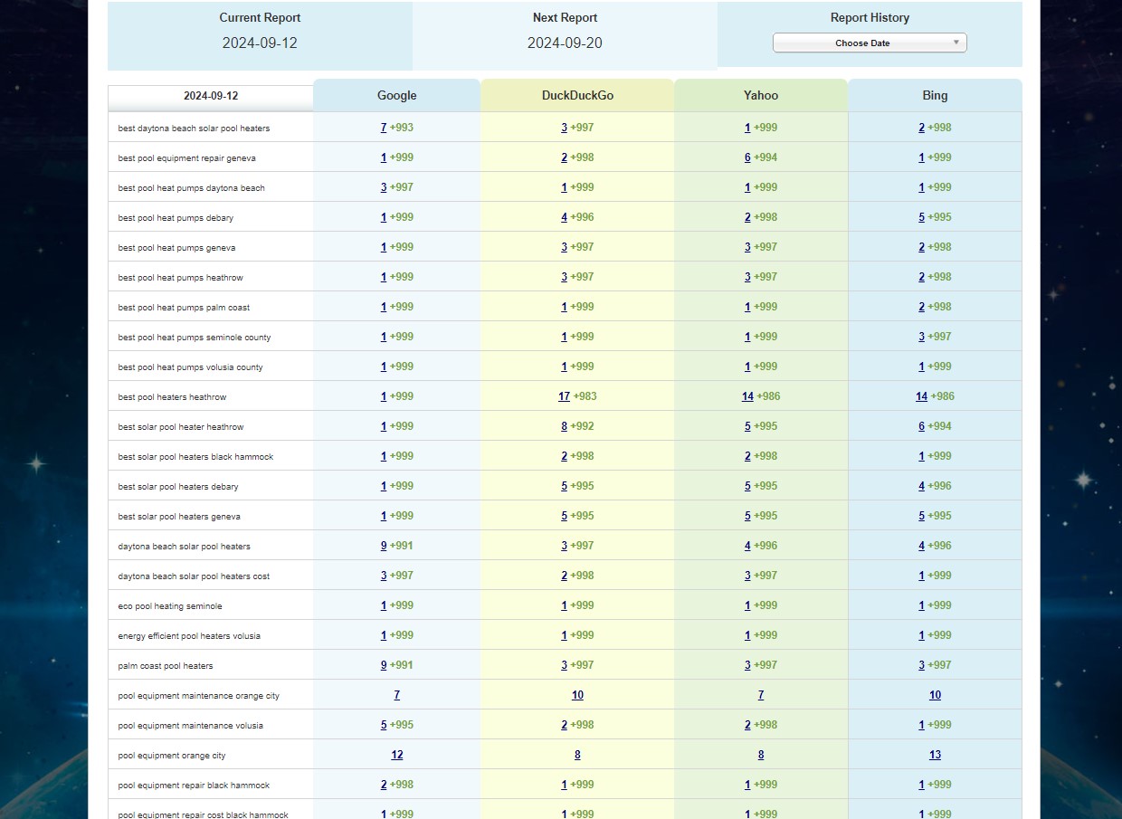Open Google rank 7 for pool equipment maintenance orange city

point(396,695)
